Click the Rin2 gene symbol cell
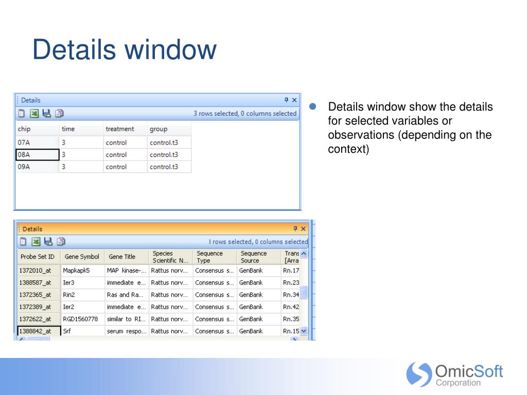This screenshot has height=395, width=527. click(x=83, y=295)
